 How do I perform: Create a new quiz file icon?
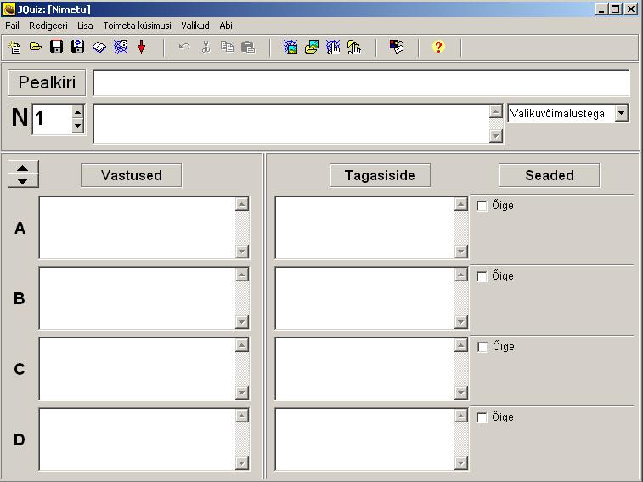[14, 48]
